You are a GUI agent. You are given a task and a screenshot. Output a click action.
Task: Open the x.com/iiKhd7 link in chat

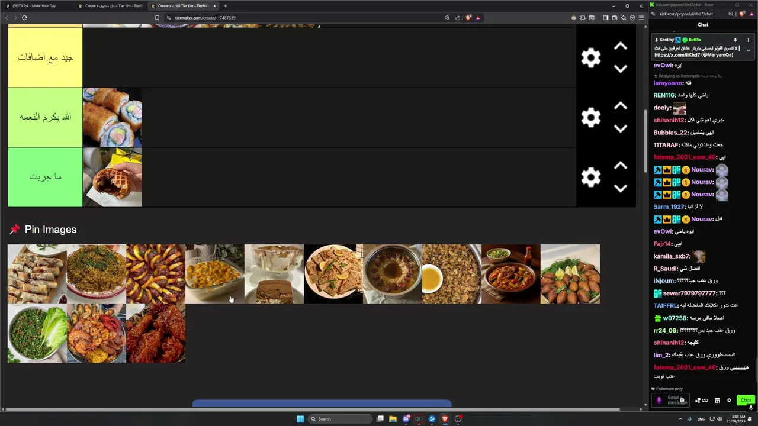click(x=677, y=54)
